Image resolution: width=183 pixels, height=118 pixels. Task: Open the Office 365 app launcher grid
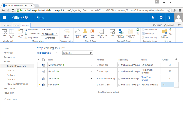[5, 18]
